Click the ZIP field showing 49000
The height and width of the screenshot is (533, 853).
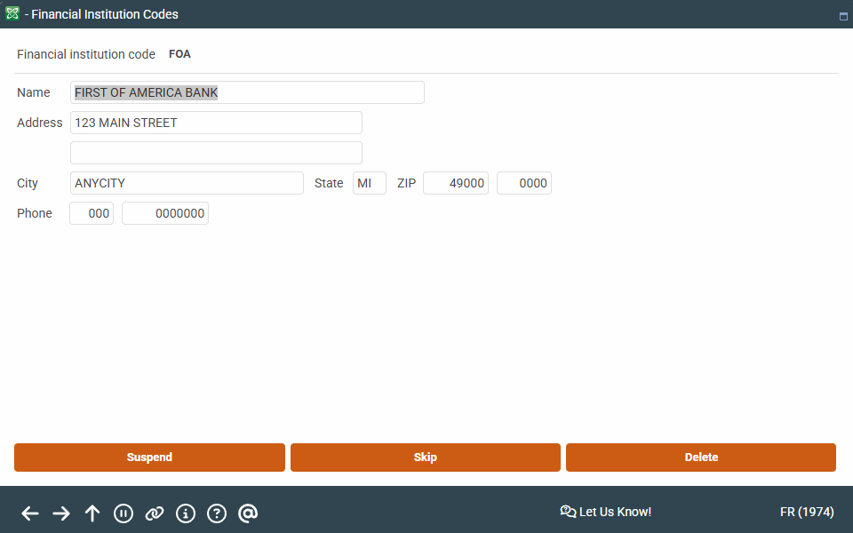(455, 183)
